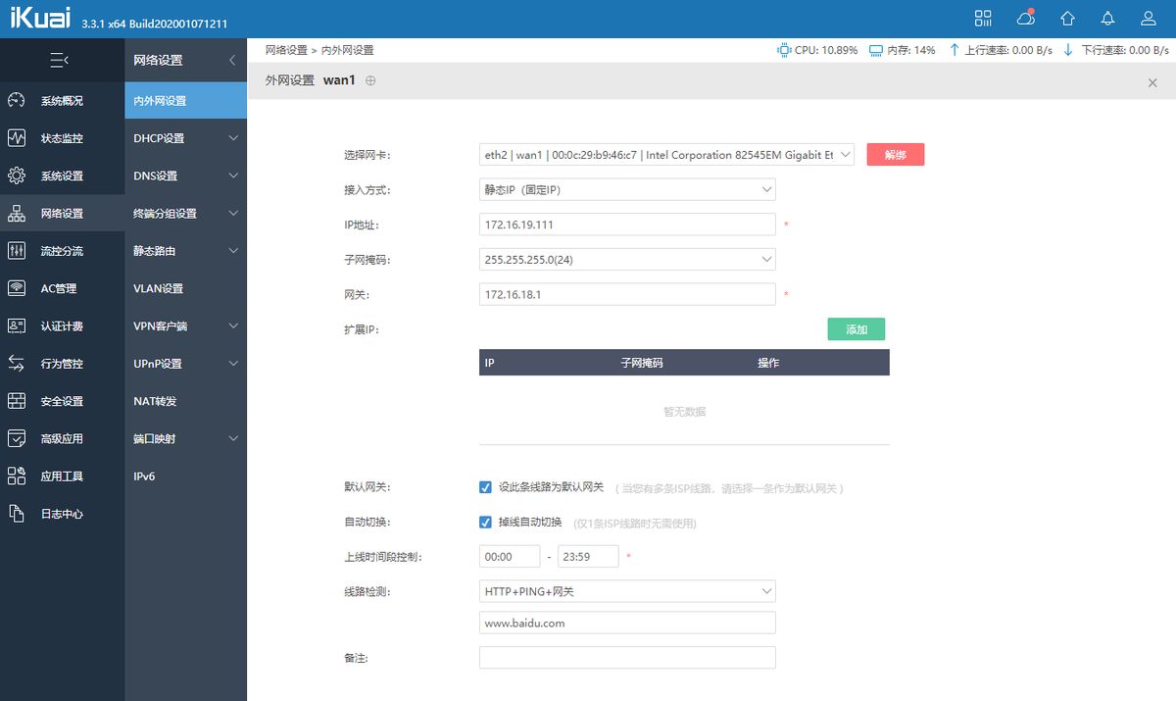Click the start time 00:00 field
This screenshot has width=1176, height=701.
pos(510,556)
